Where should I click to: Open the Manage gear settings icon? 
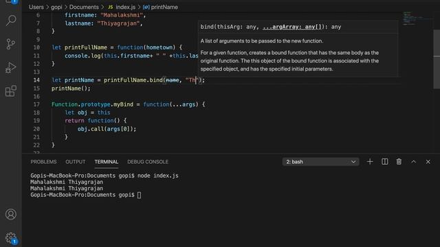click(11, 238)
